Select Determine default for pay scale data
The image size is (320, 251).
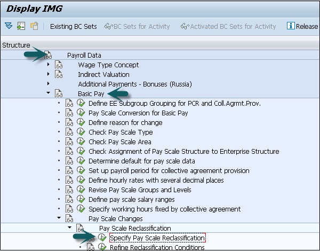coord(141,161)
